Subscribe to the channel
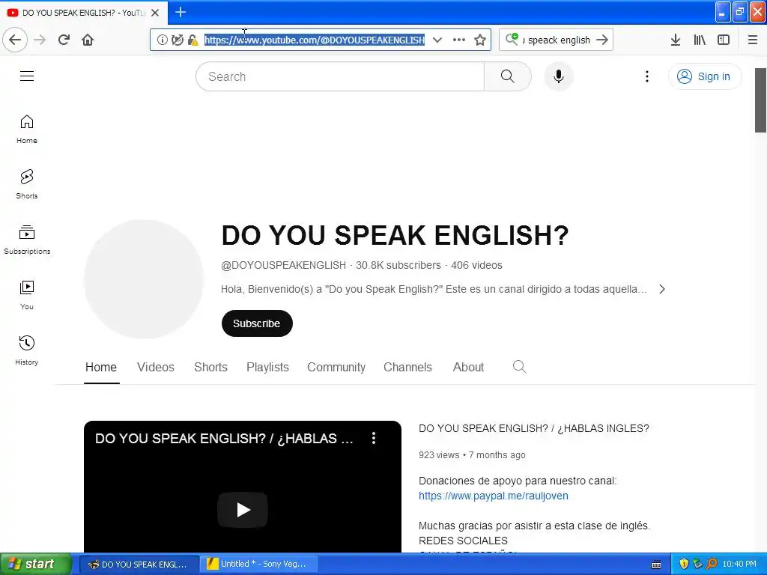This screenshot has height=575, width=767. 257,323
